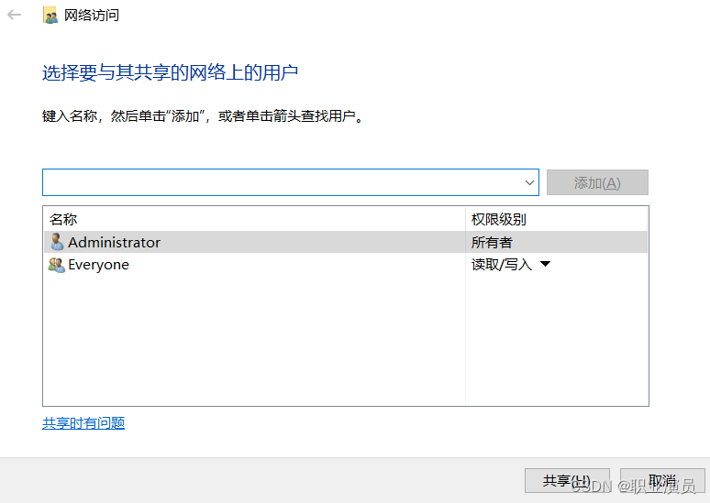710x503 pixels.
Task: Select the Administrator row name
Action: click(x=114, y=243)
